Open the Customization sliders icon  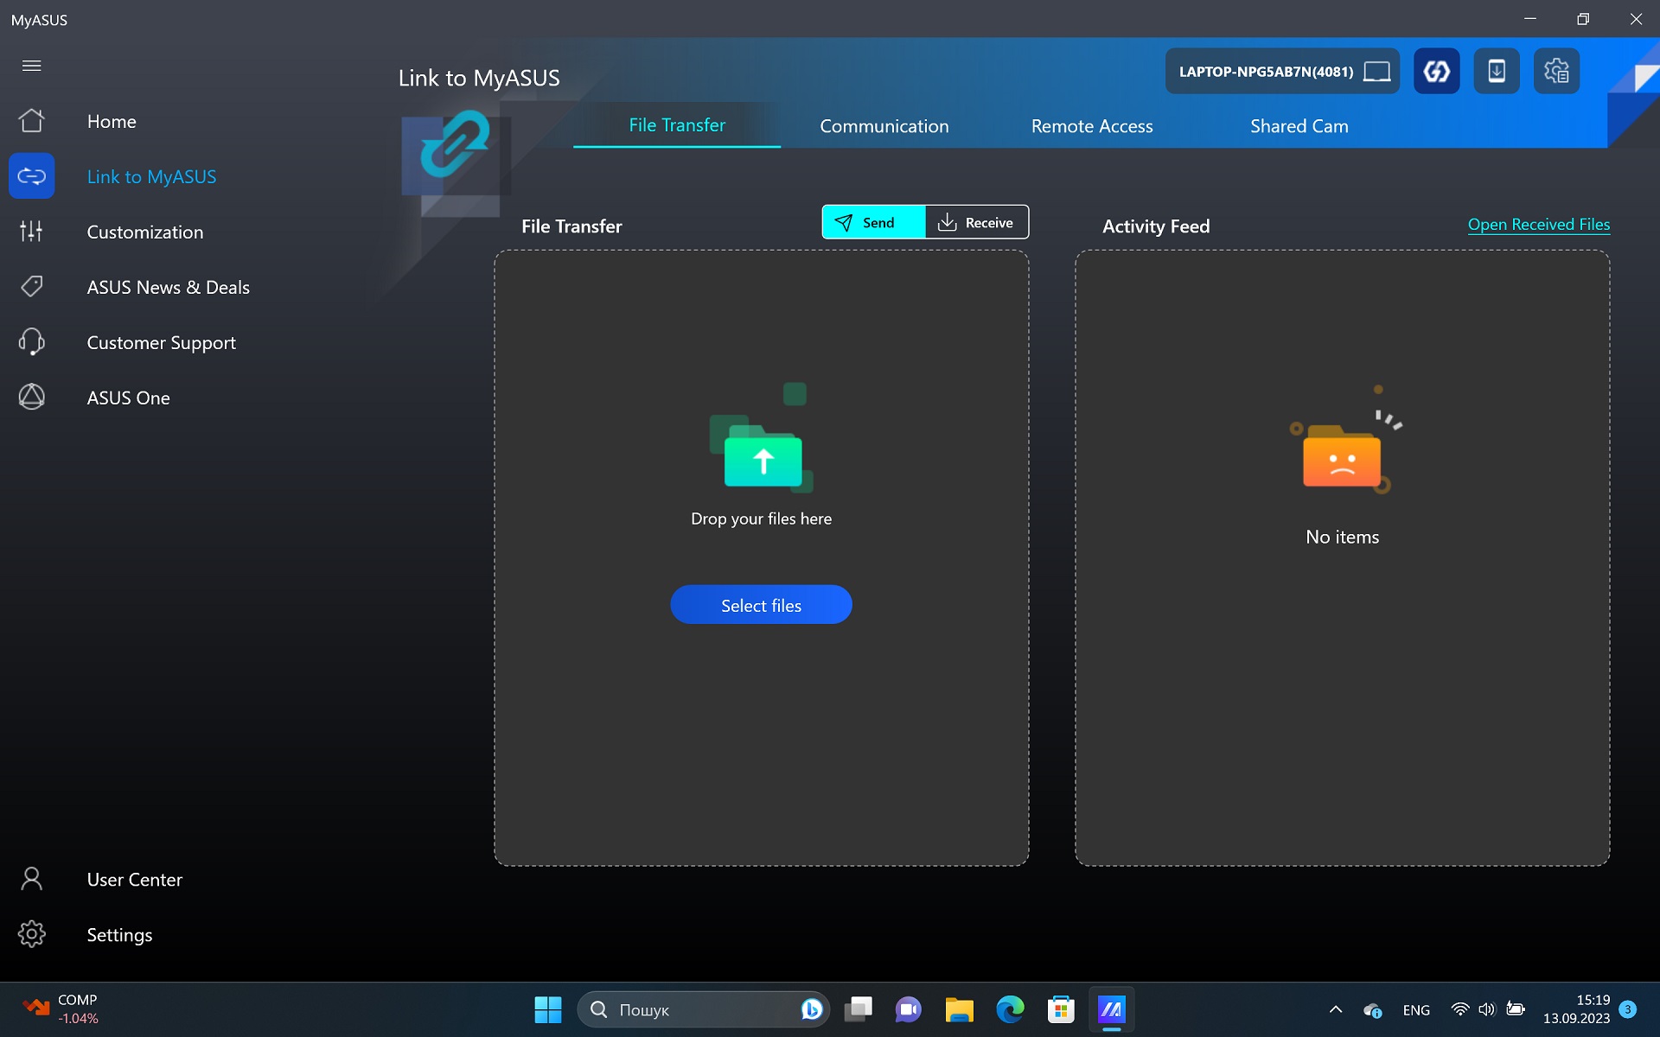click(x=31, y=232)
